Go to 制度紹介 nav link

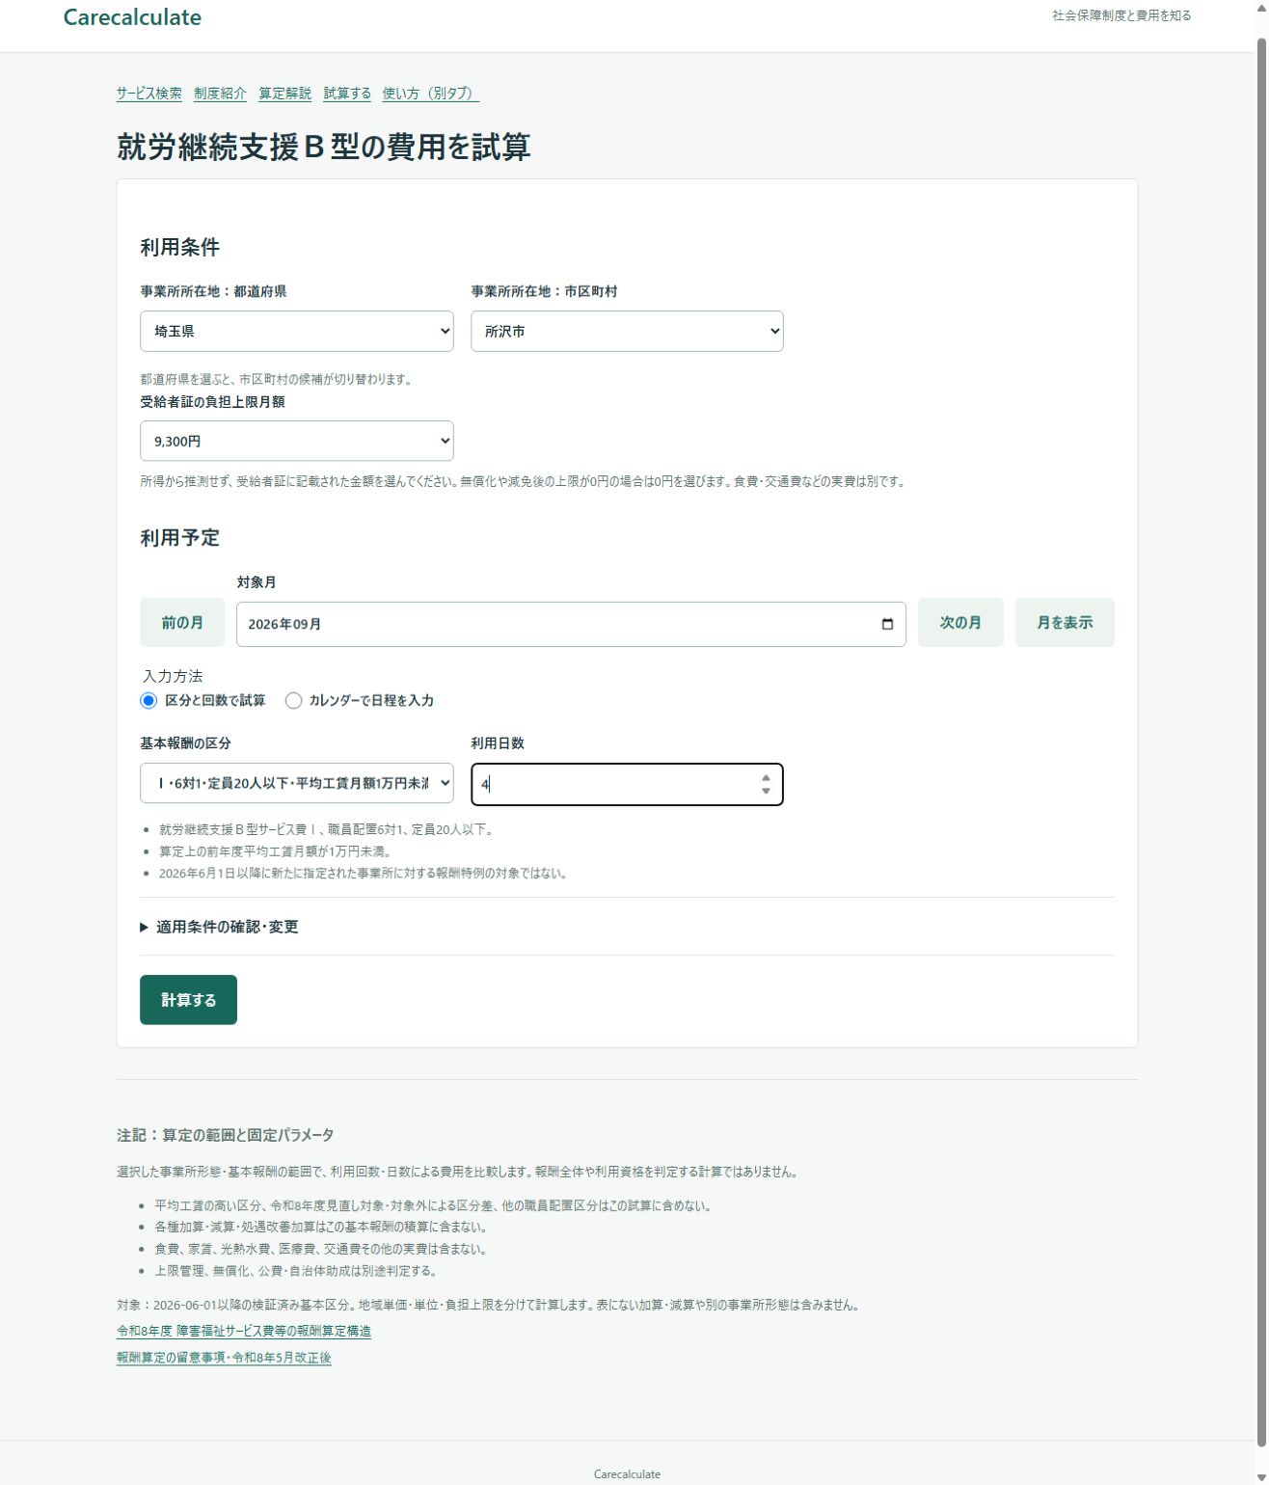220,94
